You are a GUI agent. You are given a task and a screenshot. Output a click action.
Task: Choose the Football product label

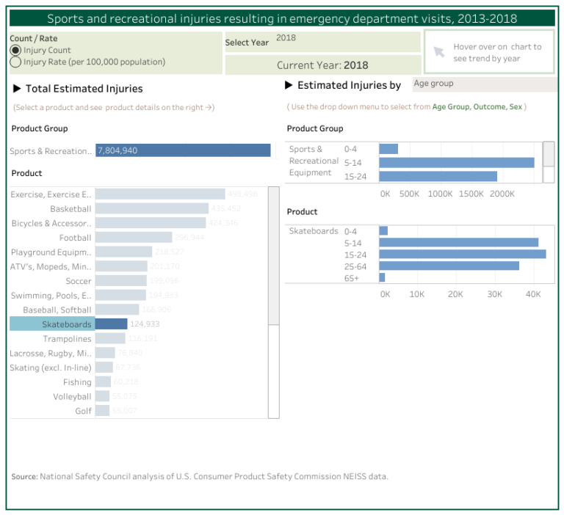pyautogui.click(x=75, y=238)
